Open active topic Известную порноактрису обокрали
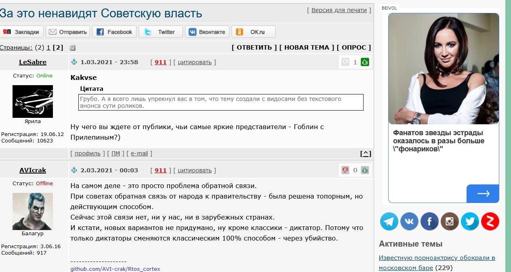Viewport: 511px width, 272px height. click(437, 263)
